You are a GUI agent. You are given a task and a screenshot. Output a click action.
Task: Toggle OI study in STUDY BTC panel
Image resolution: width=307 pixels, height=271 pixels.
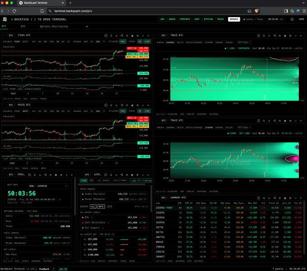click(140, 42)
